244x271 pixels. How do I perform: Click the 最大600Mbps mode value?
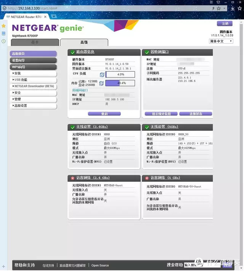(112, 148)
